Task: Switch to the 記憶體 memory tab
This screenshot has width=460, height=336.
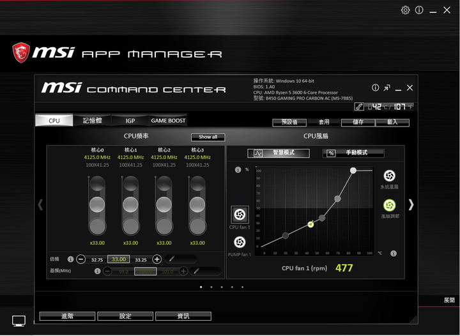Action: click(x=92, y=120)
